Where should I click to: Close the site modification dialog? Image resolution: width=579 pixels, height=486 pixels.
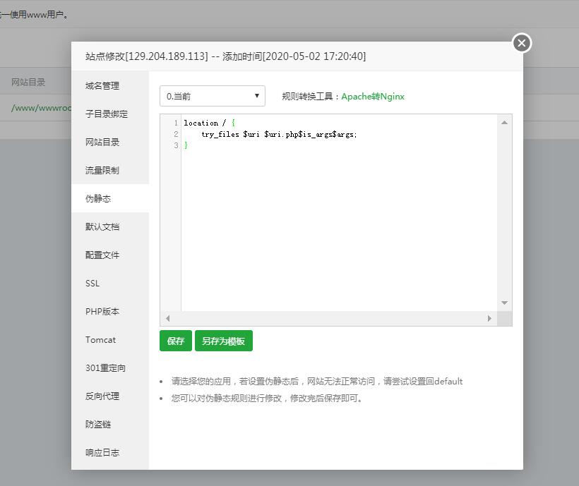522,43
